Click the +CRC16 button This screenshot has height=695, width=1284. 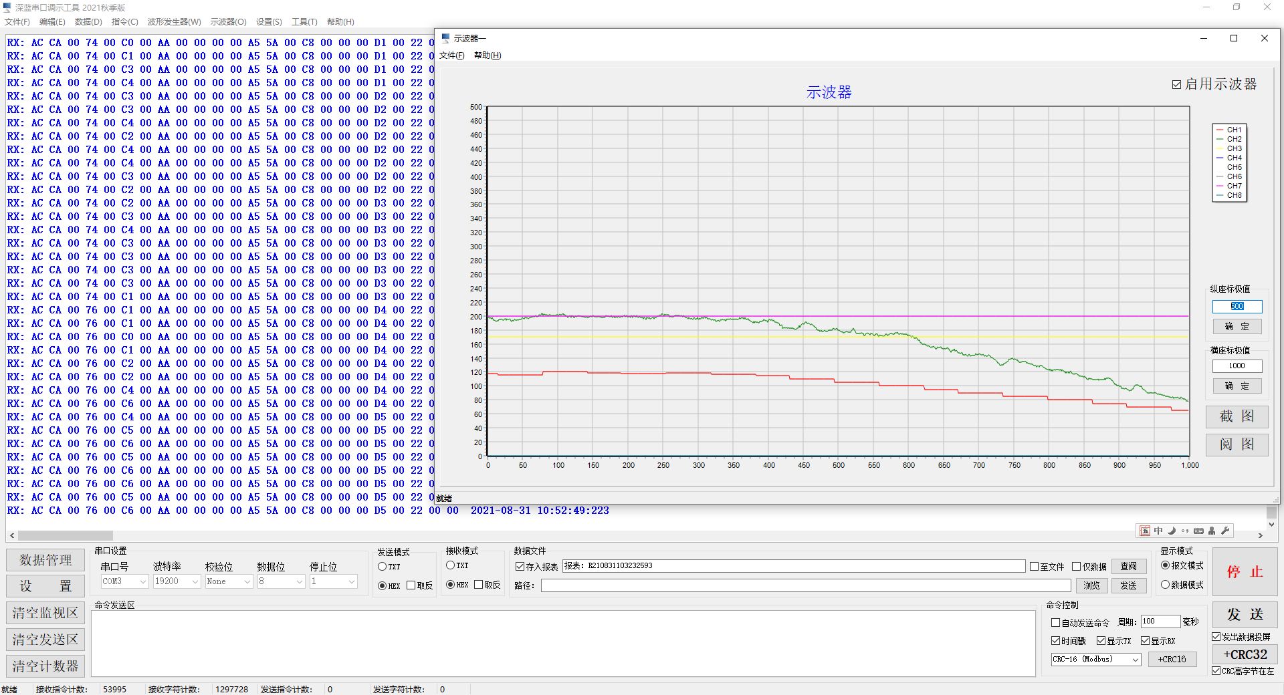(1172, 659)
